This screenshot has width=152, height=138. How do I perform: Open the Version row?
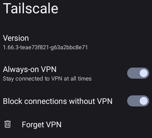[x=76, y=42]
